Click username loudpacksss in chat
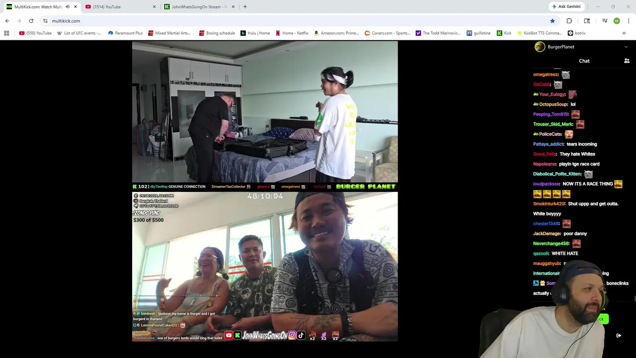The height and width of the screenshot is (358, 636). [546, 184]
